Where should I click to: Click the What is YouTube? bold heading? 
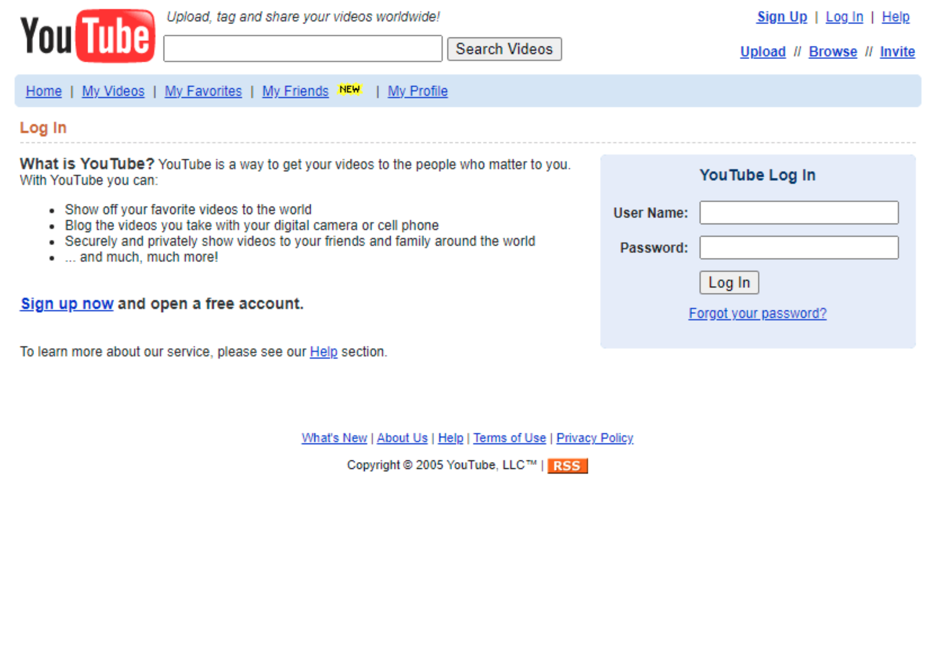(87, 164)
